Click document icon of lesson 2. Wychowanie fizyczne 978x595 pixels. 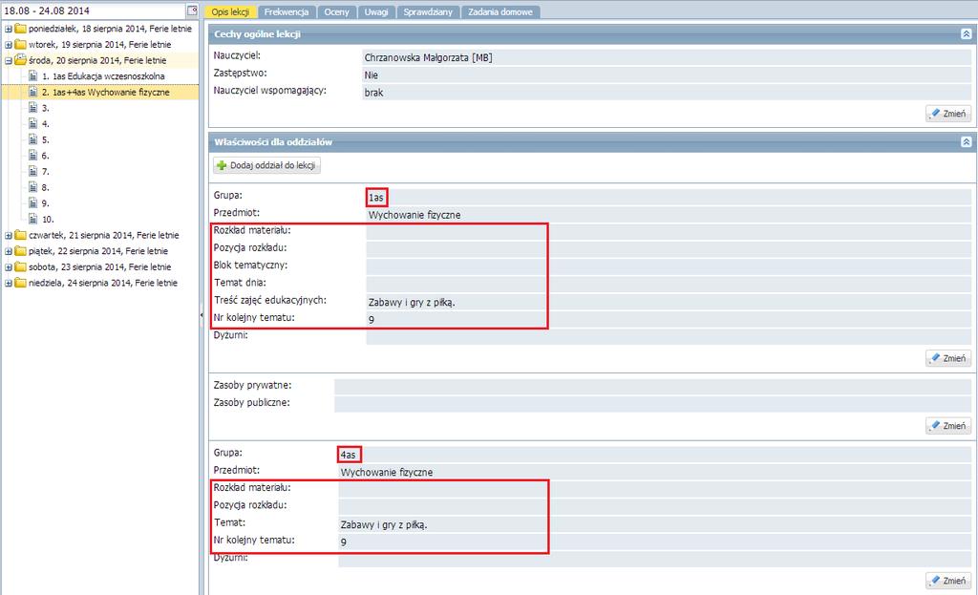[33, 92]
